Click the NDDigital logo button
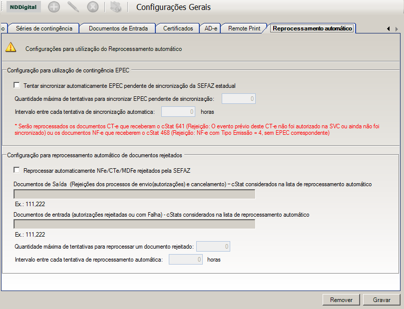Screen dimensions: 404x309 pos(23,7)
